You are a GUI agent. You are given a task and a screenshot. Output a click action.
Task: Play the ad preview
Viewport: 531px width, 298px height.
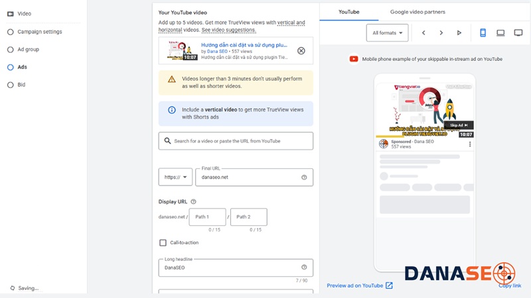coord(459,32)
